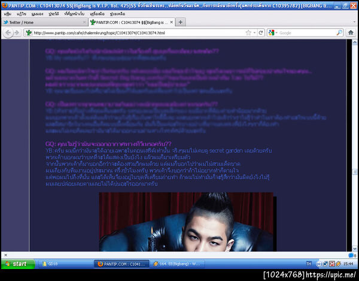Open the เครื่องมือ menu
Screen dimensions: 359x281
tap(98, 14)
